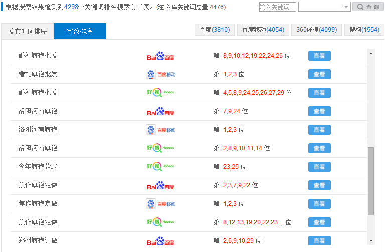Click rank text 2,3,7,9,22

pos(237,185)
